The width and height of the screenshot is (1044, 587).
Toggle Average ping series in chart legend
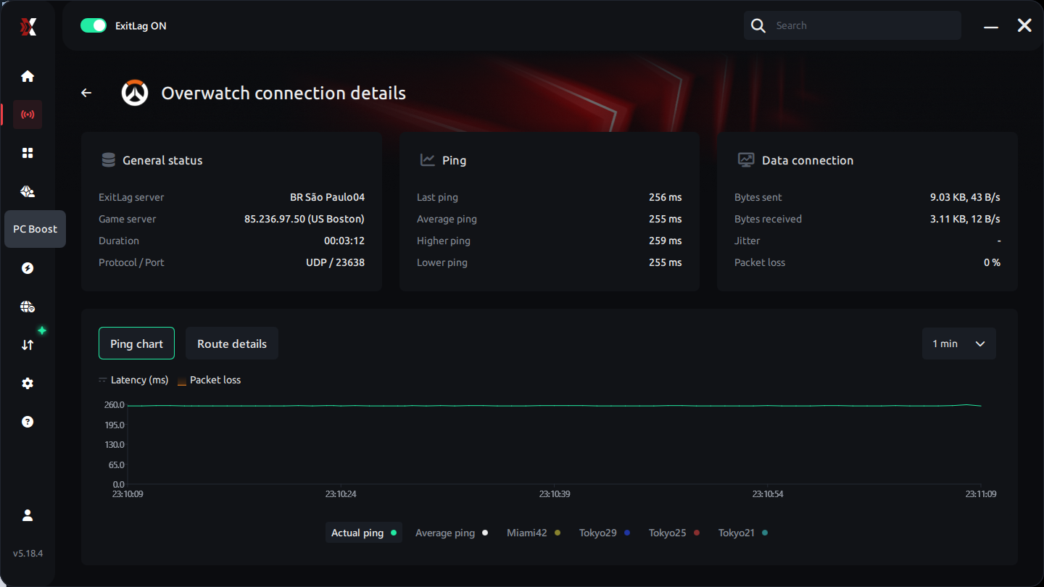click(451, 533)
